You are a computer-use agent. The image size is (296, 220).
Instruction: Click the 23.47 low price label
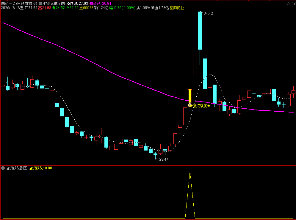(x=164, y=159)
